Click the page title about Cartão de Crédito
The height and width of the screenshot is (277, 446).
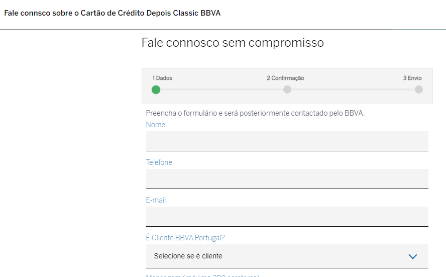pos(113,13)
